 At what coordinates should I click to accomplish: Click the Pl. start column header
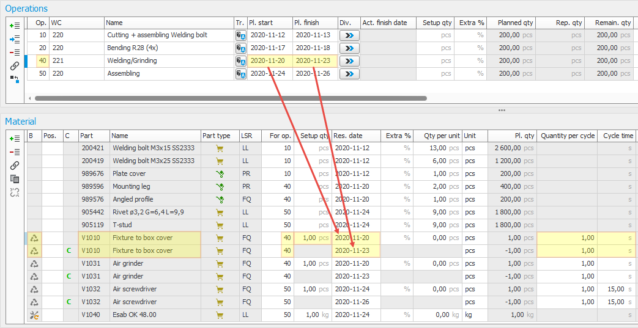coord(270,23)
